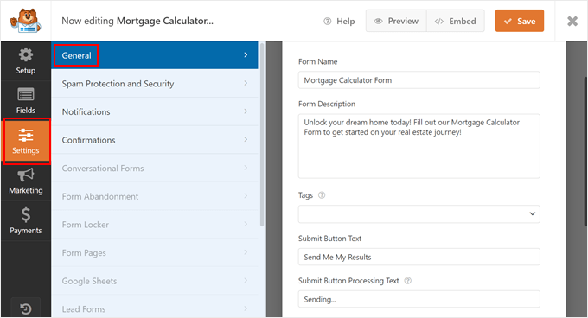
Task: Click the settings list scrollbar
Action: point(262,135)
